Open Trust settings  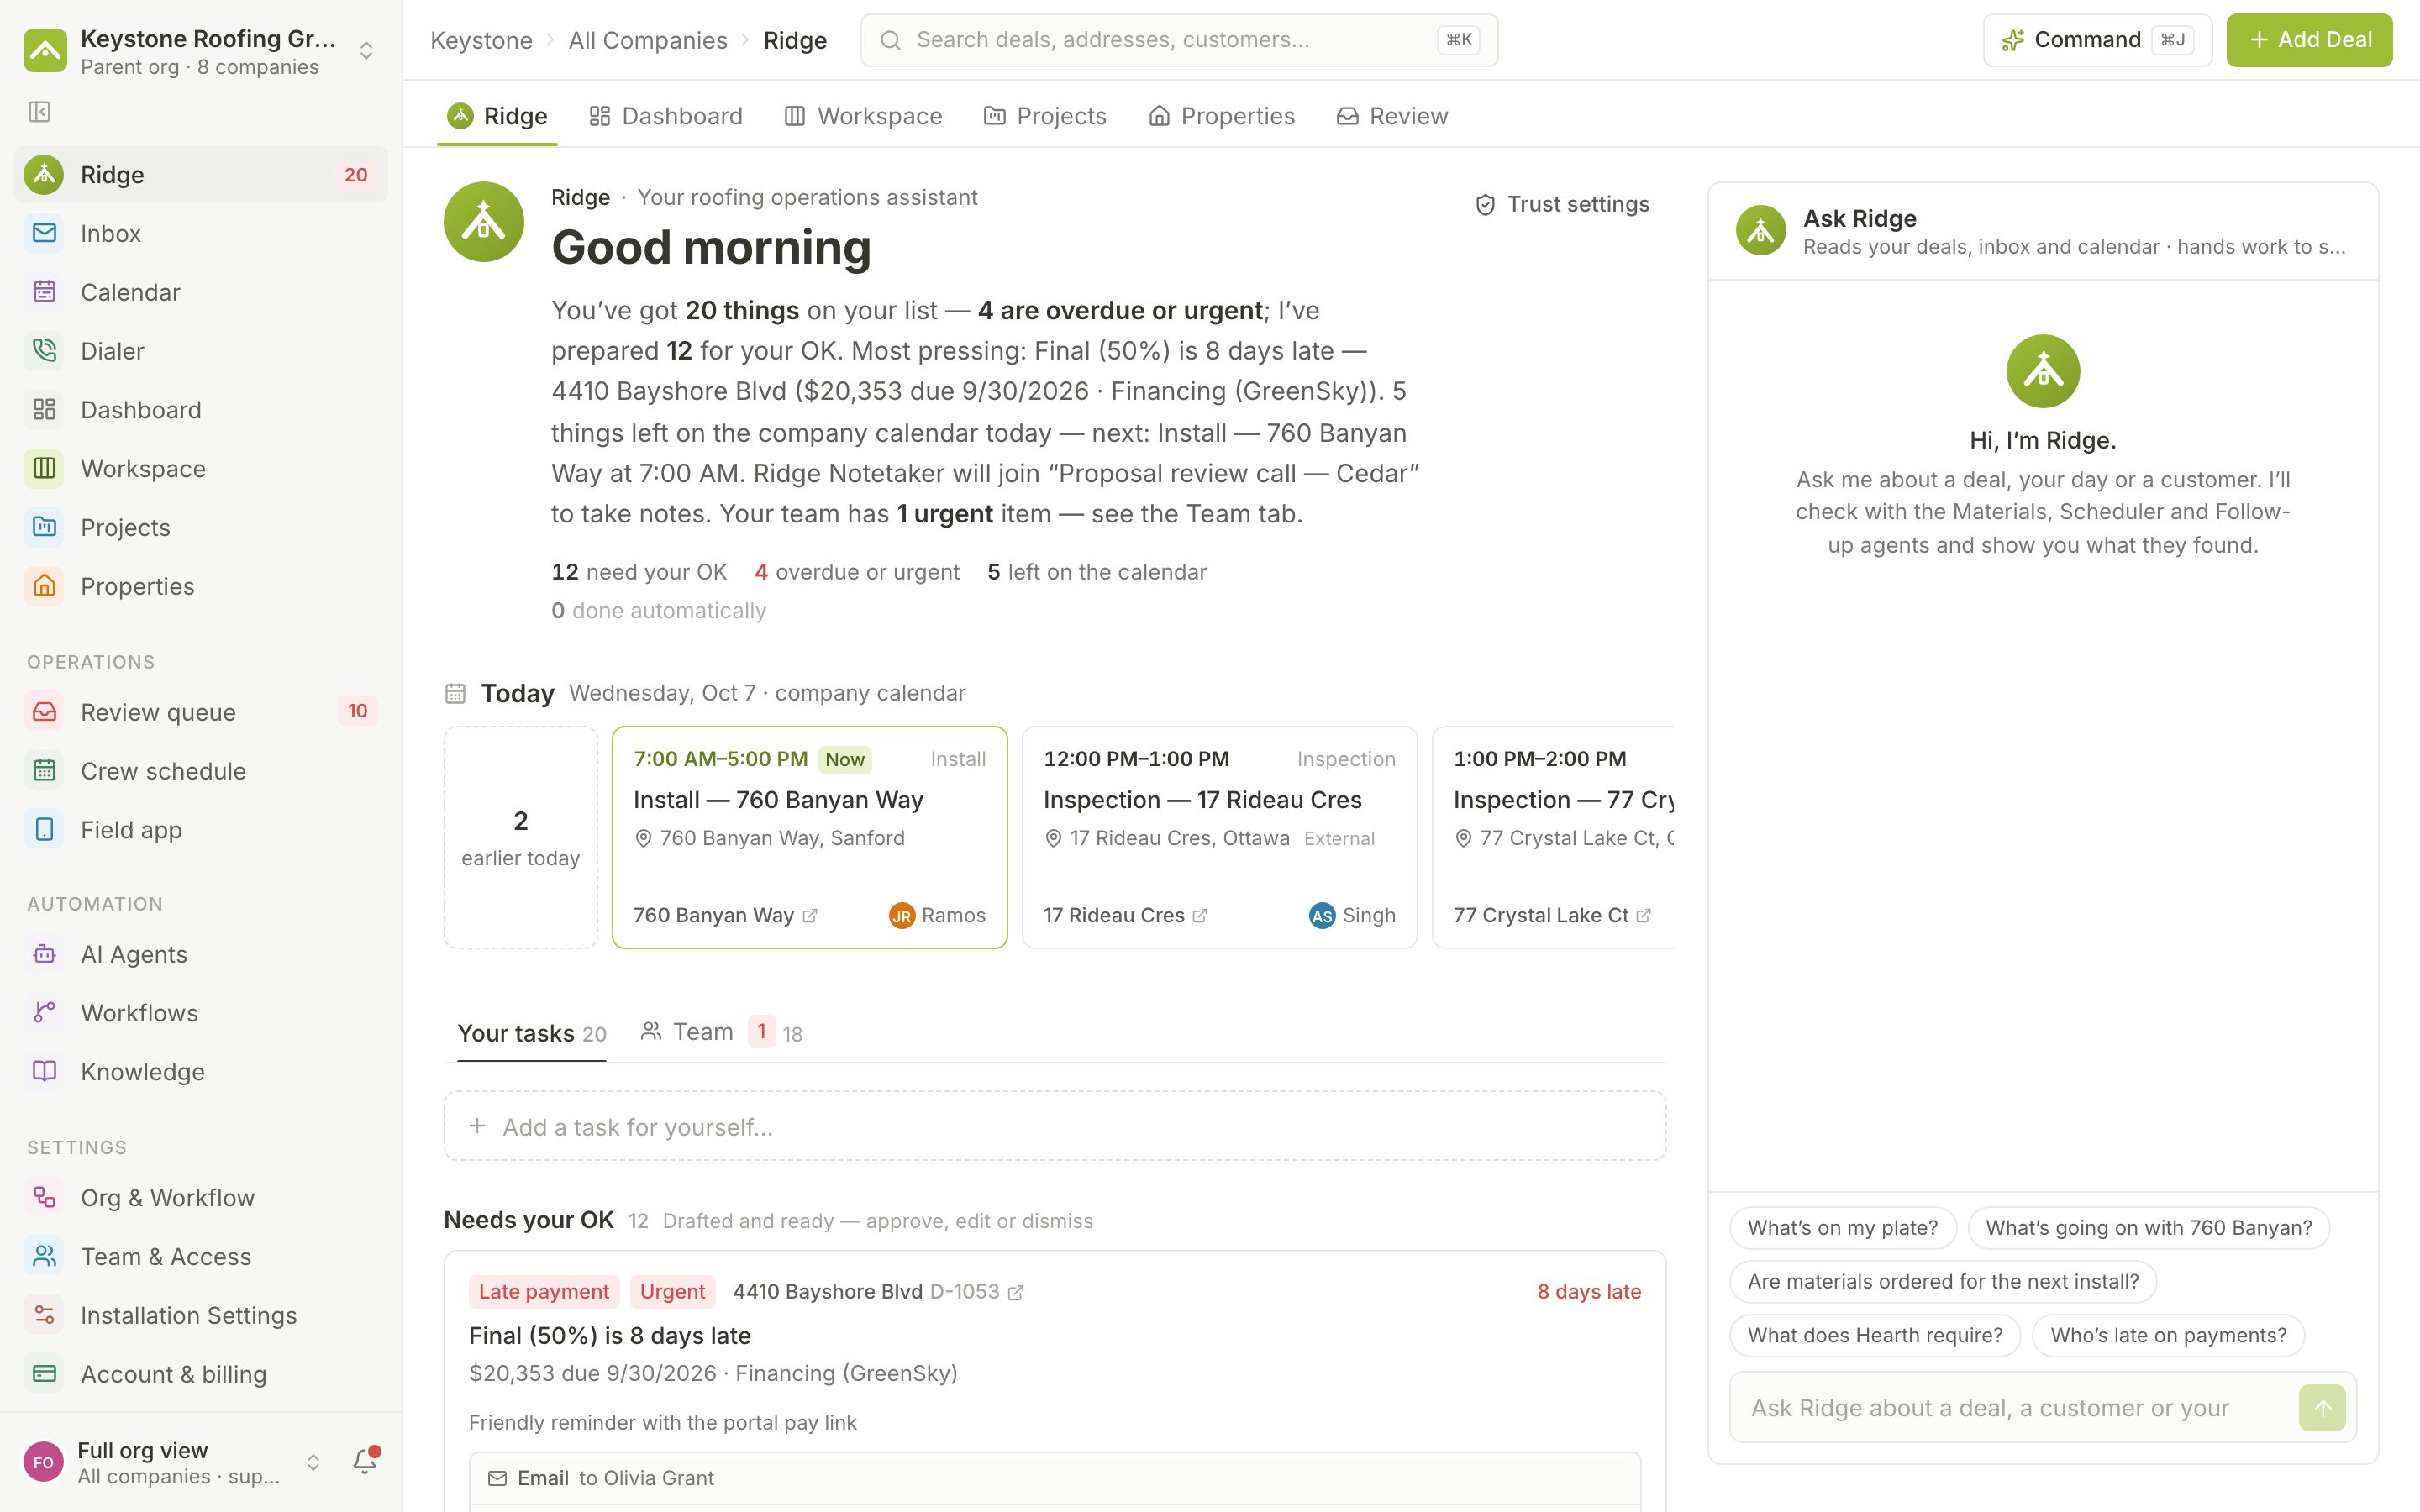pos(1562,204)
